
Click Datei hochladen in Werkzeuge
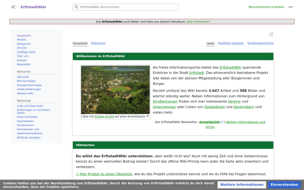coord(27,117)
